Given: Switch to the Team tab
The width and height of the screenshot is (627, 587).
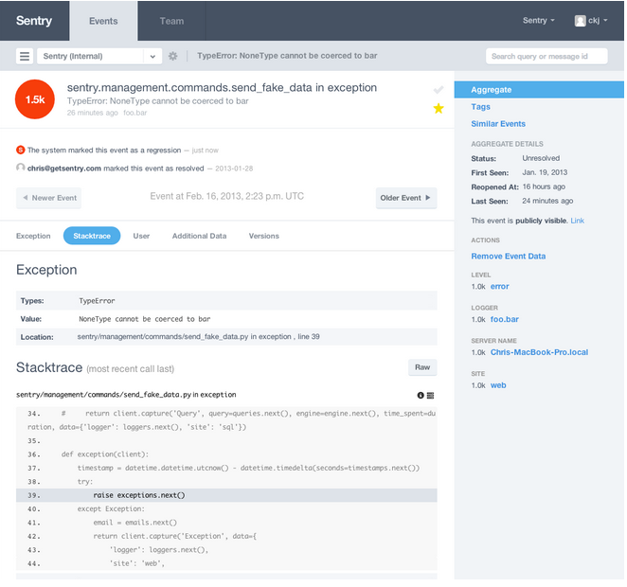Looking at the screenshot, I should 172,21.
